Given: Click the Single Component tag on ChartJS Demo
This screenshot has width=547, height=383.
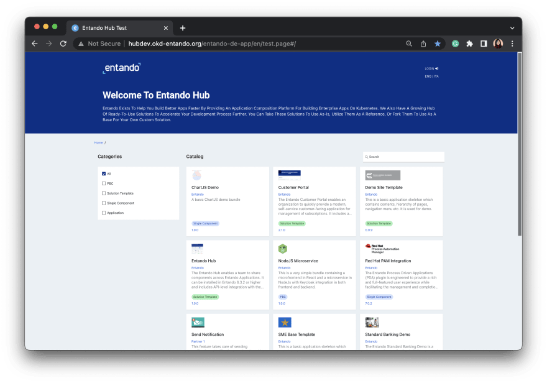Looking at the screenshot, I should pos(206,223).
